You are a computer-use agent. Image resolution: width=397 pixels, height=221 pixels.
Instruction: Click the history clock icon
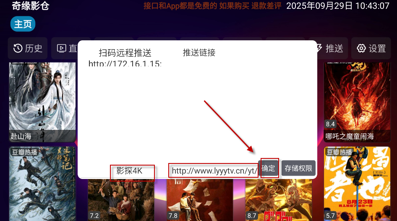point(18,48)
